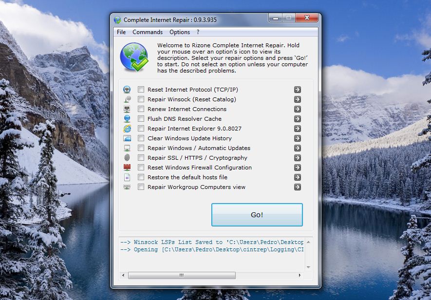Run arrow for Repair Windows Automatic Updates
The width and height of the screenshot is (431, 300).
point(298,148)
